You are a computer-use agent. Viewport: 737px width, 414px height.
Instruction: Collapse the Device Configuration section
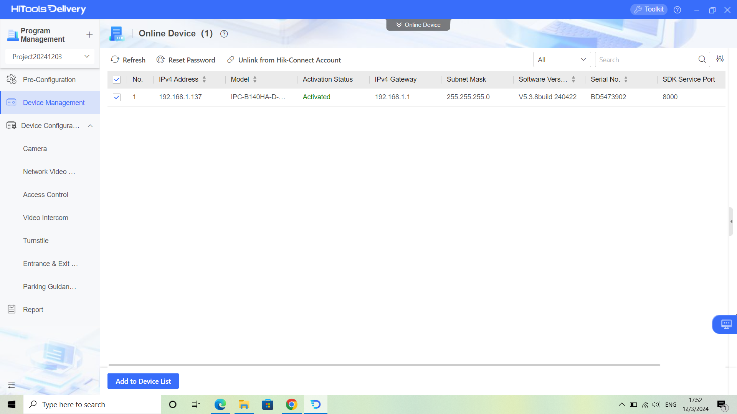[x=91, y=125]
